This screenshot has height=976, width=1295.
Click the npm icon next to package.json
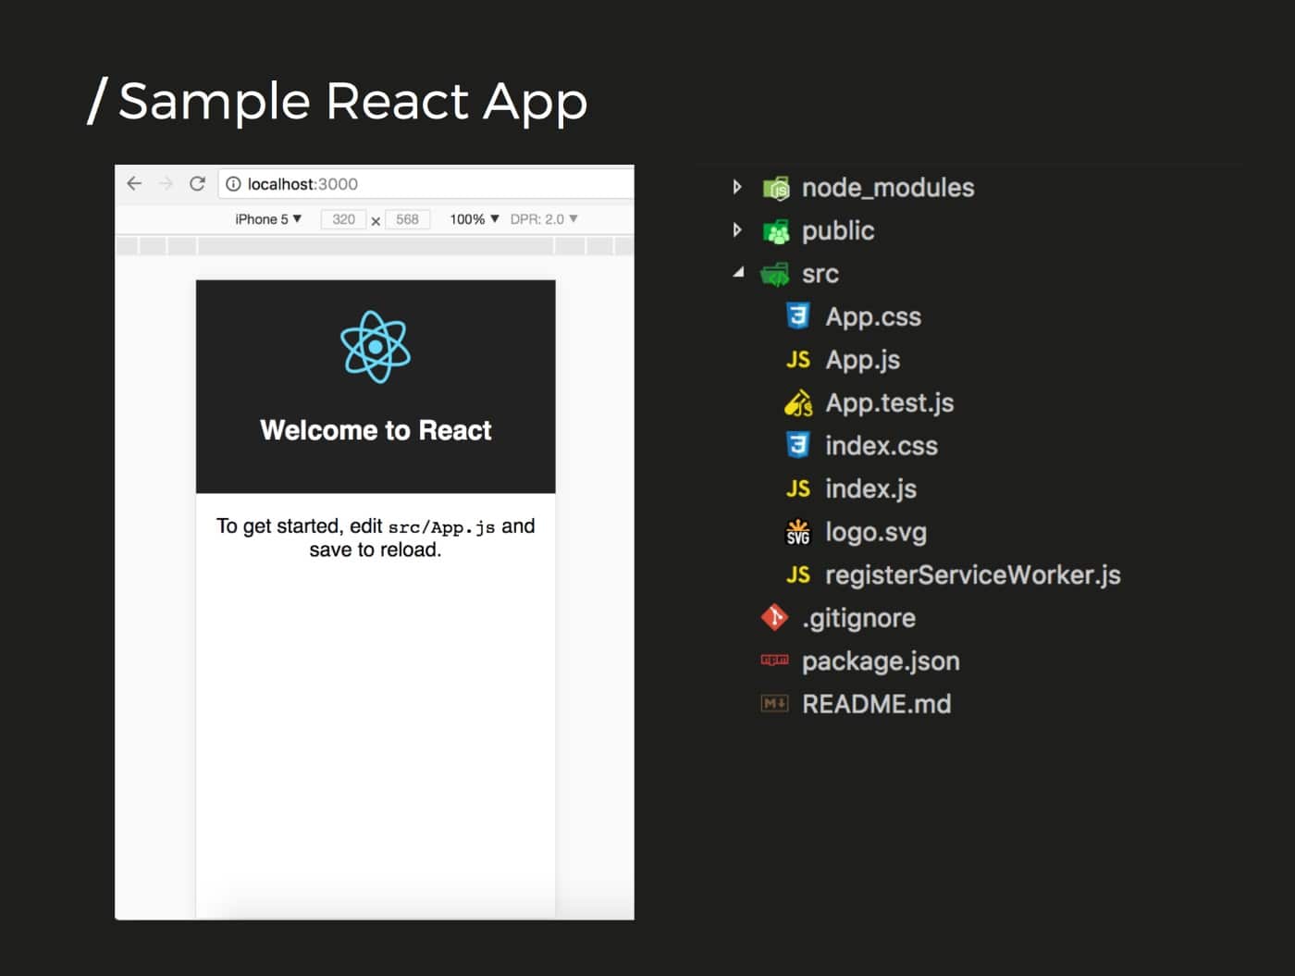[x=774, y=661]
